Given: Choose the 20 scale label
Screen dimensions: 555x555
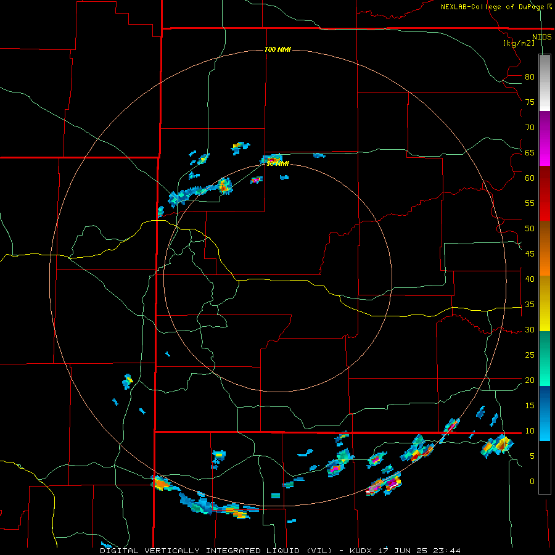Looking at the screenshot, I should click(530, 380).
